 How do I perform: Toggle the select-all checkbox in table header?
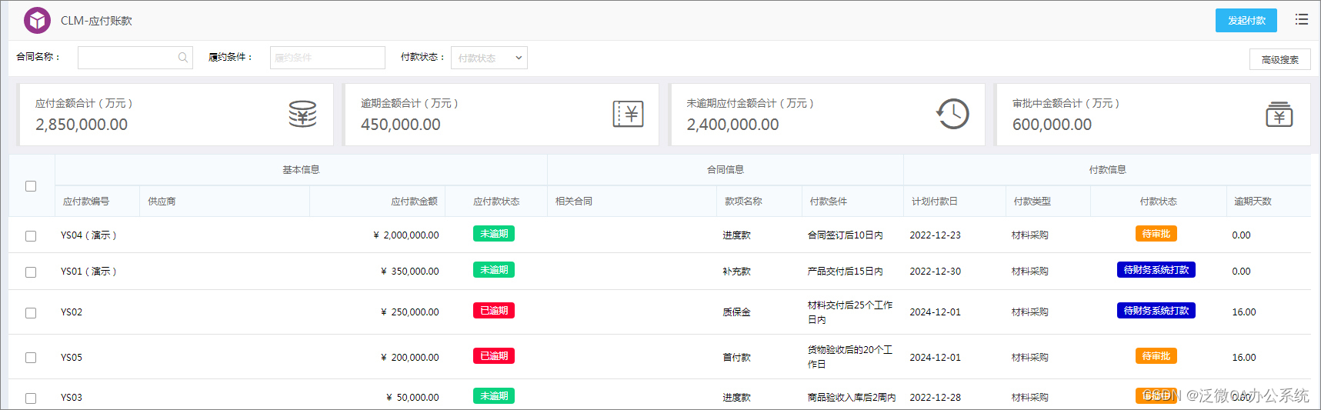point(31,186)
